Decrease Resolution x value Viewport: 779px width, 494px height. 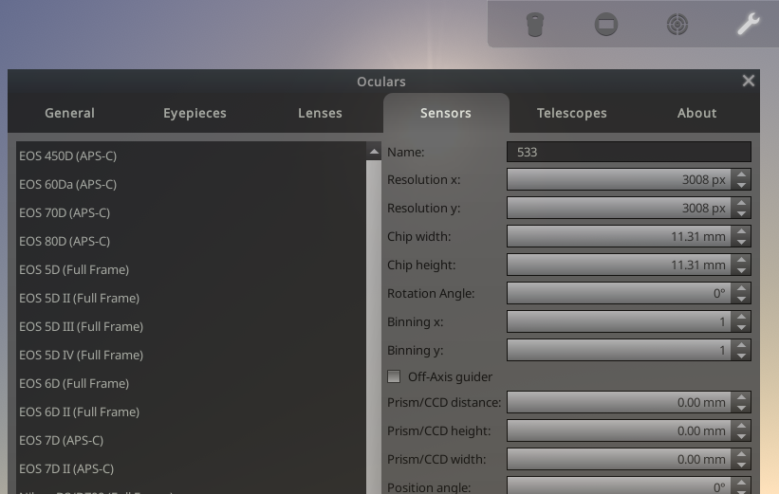click(x=741, y=185)
